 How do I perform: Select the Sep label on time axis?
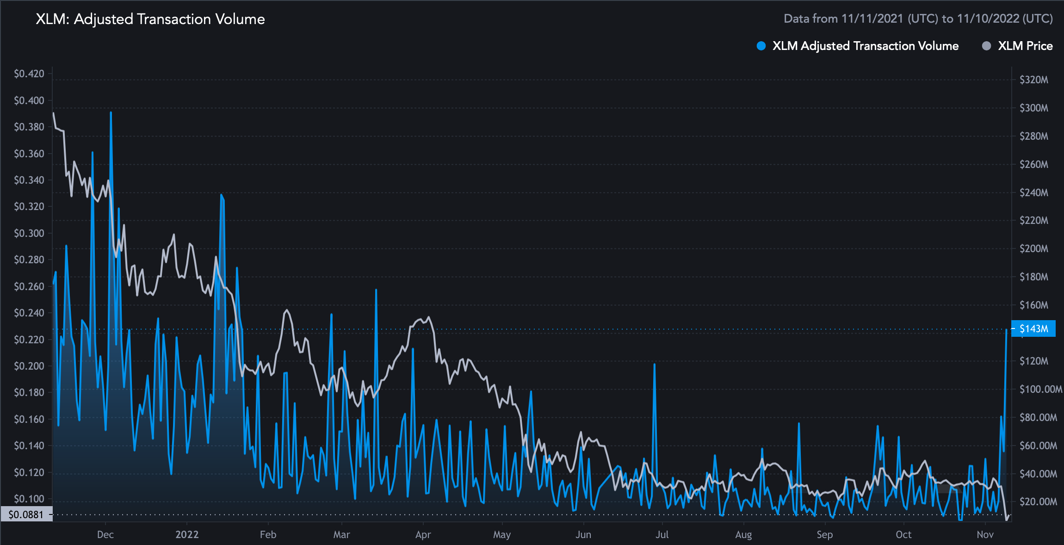824,534
